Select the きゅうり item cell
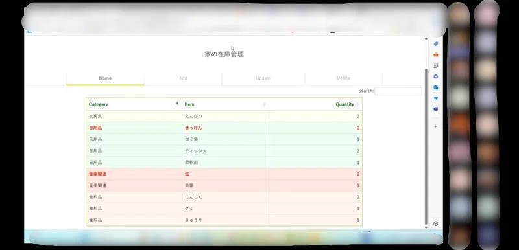 (x=225, y=220)
